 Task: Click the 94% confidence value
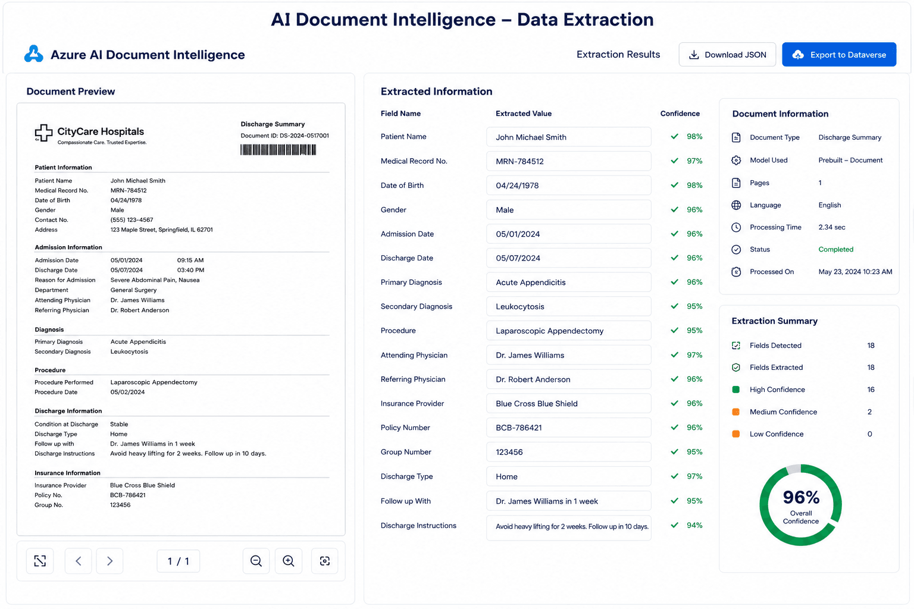[694, 525]
